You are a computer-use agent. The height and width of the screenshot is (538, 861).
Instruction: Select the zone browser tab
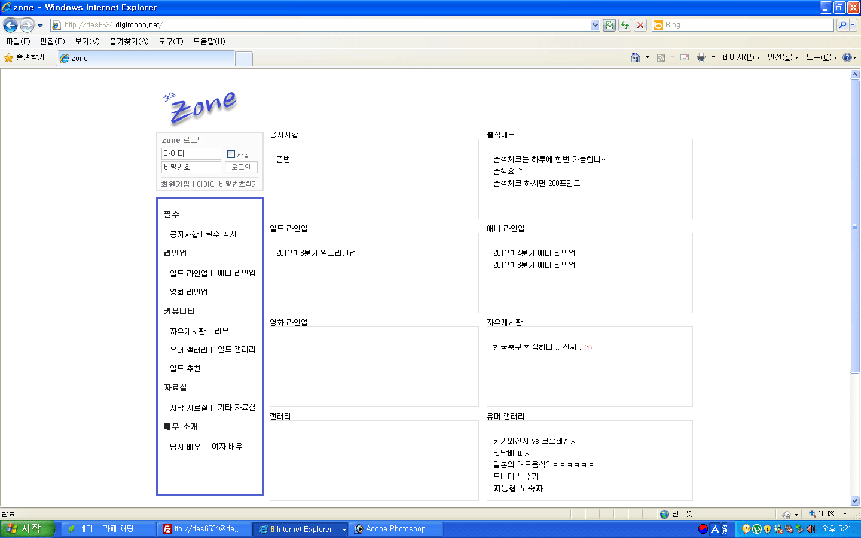coord(146,58)
